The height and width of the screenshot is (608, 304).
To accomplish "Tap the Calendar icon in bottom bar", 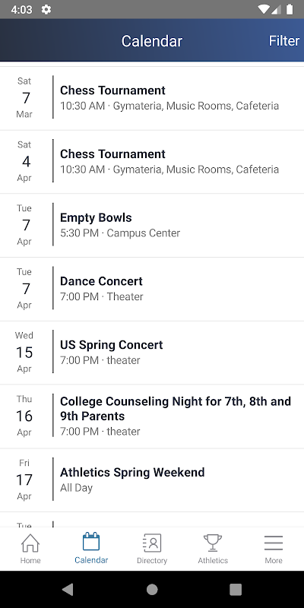I will pyautogui.click(x=91, y=542).
